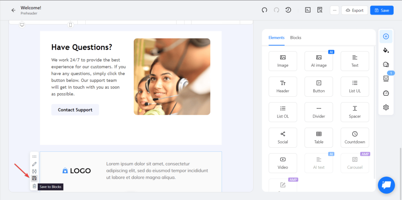Go back using the left arrow icon
The height and width of the screenshot is (200, 402).
point(13,10)
